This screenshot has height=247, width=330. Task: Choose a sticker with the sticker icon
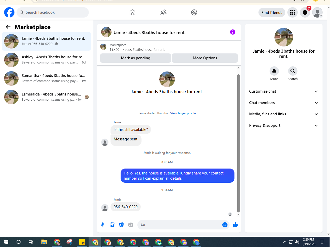click(x=121, y=225)
